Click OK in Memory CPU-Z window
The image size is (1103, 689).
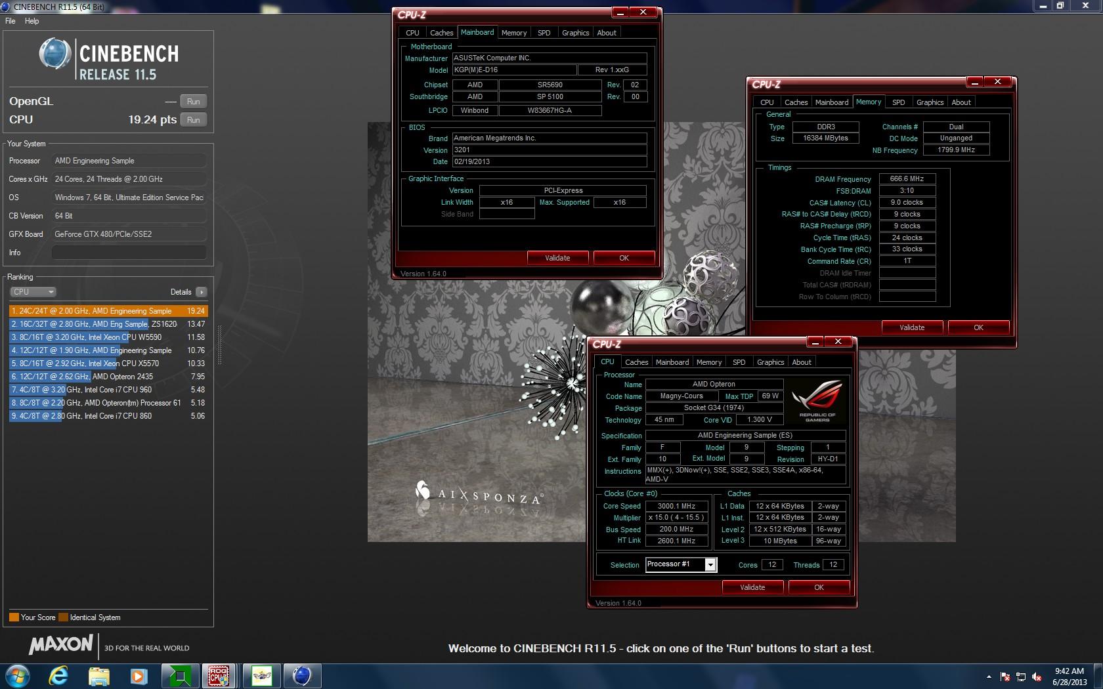point(979,327)
